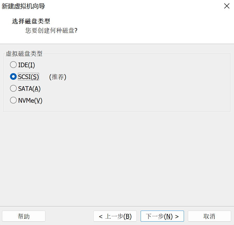Screen dimensions: 234x225
Task: Select the SCSI radio button circle
Action: coord(13,77)
